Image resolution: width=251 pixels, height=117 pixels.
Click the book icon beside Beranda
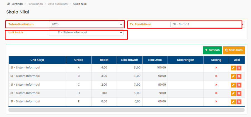coord(8,4)
